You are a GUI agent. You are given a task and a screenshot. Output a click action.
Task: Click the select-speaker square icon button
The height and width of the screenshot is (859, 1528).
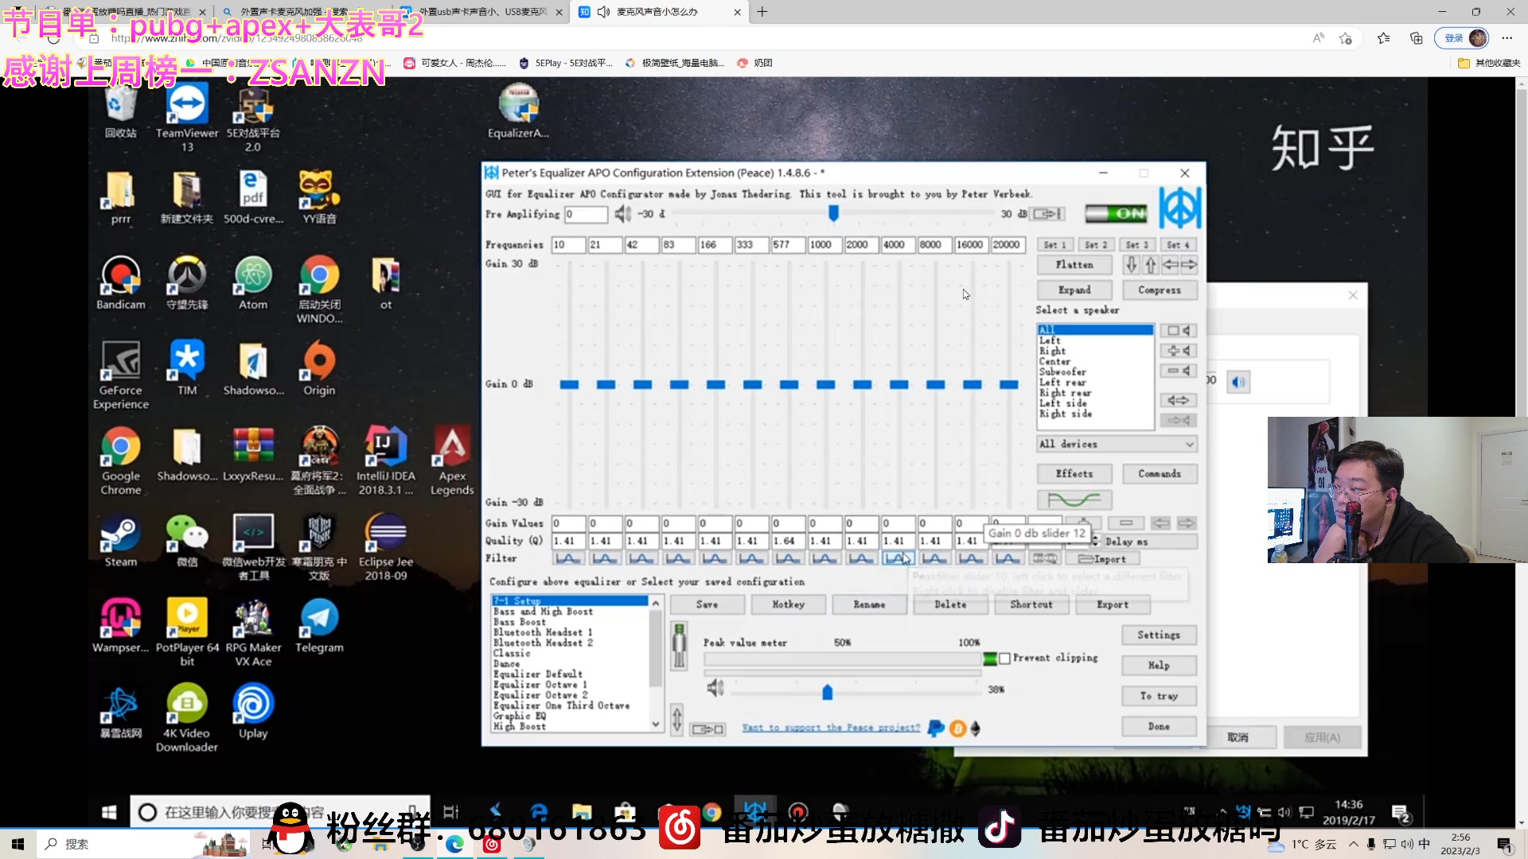[1178, 330]
